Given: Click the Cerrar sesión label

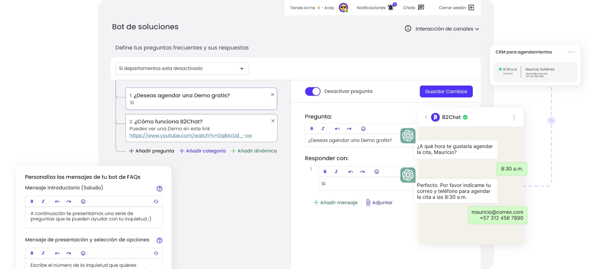Looking at the screenshot, I should click(x=452, y=8).
